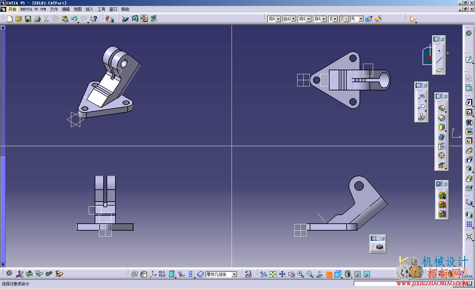
Task: Open the 帮助 menu
Action: click(x=125, y=9)
